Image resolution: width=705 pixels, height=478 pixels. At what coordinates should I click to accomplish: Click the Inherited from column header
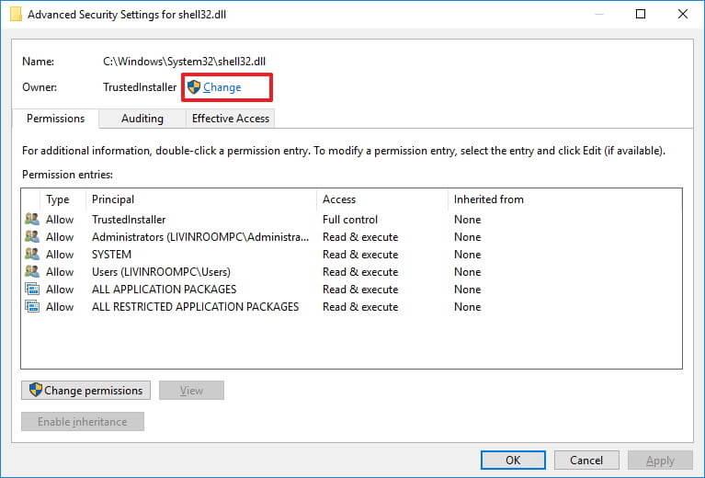pos(564,199)
